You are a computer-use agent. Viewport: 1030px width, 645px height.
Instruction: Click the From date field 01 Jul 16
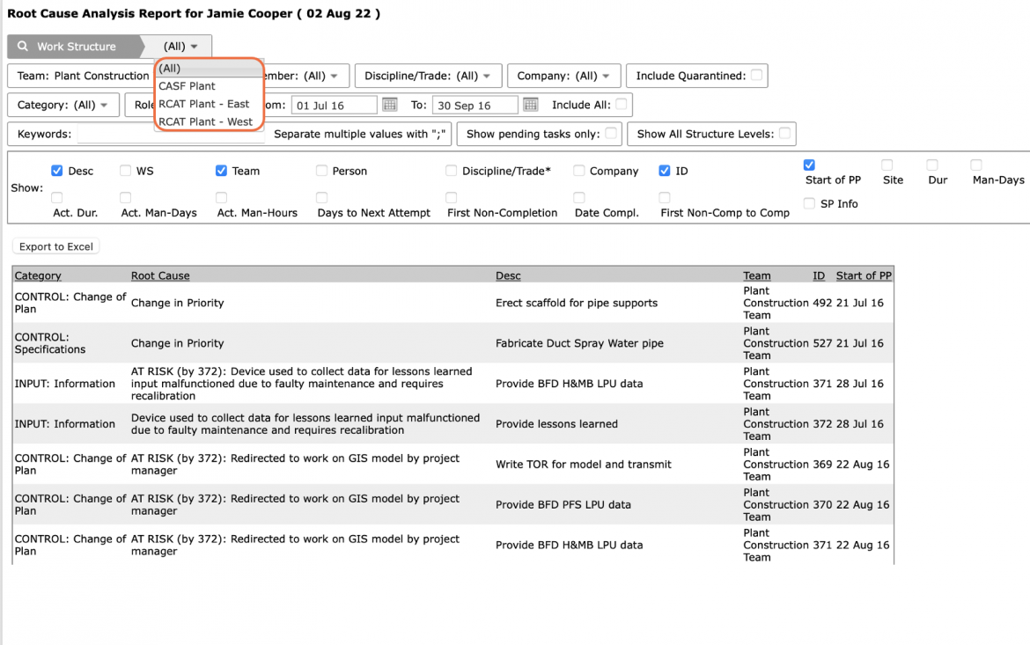pyautogui.click(x=335, y=105)
